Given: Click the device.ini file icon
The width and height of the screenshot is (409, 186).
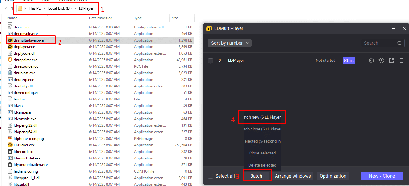Looking at the screenshot, I should point(10,27).
